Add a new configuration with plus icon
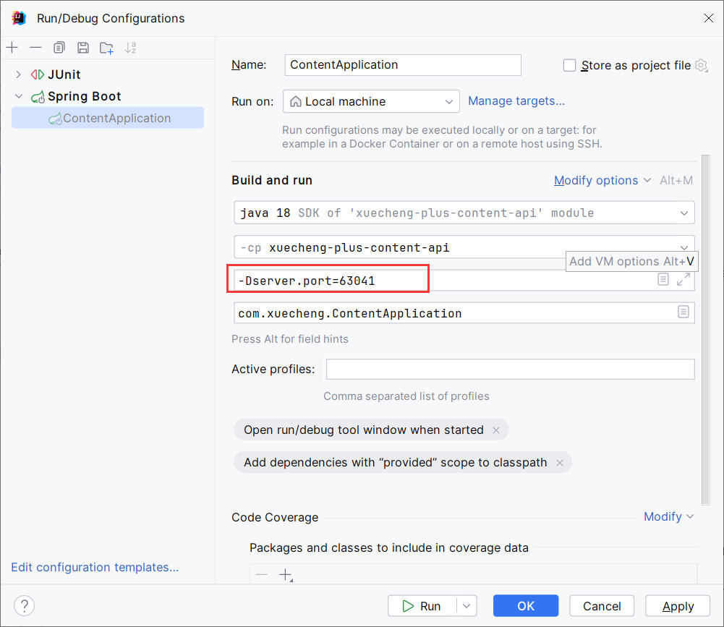The height and width of the screenshot is (627, 724). tap(12, 48)
